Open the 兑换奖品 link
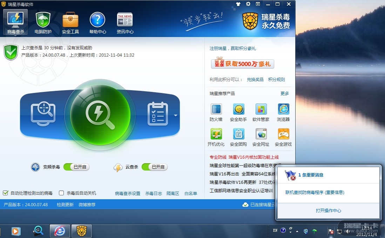The height and width of the screenshot is (238, 385). 255,79
